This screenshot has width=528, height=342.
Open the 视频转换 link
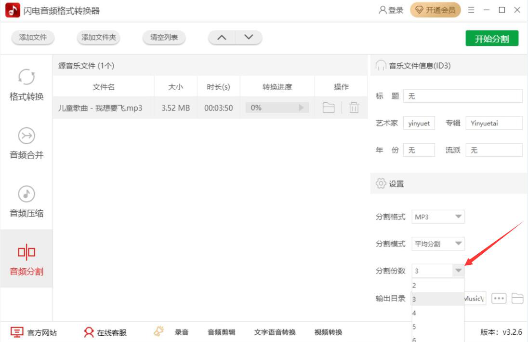point(328,332)
